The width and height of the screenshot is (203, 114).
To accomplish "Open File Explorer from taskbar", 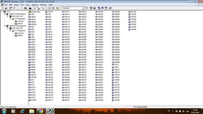I will pyautogui.click(x=32, y=111).
